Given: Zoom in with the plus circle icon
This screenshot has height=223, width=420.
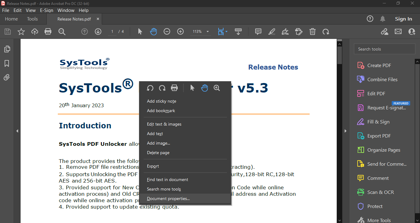Looking at the screenshot, I should point(180,32).
